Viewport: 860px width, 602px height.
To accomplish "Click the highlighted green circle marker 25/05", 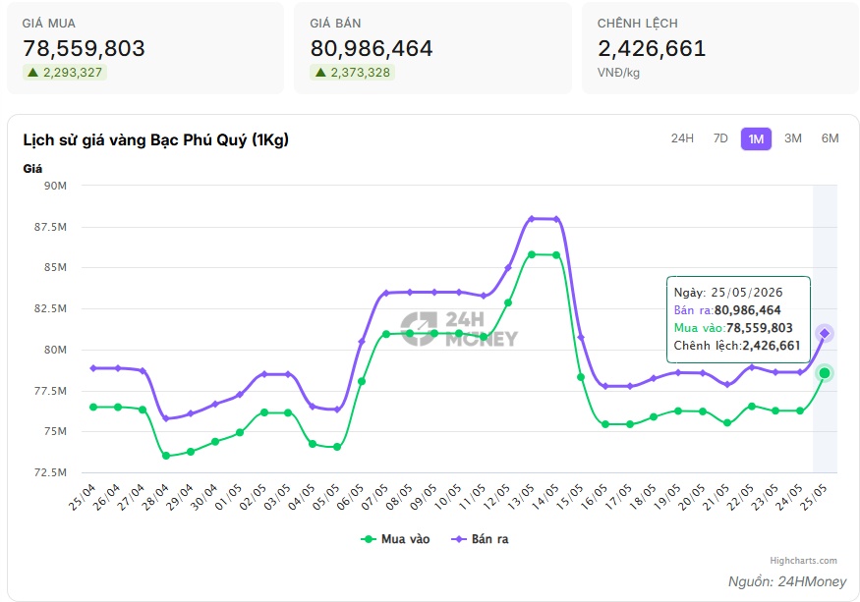I will click(825, 373).
